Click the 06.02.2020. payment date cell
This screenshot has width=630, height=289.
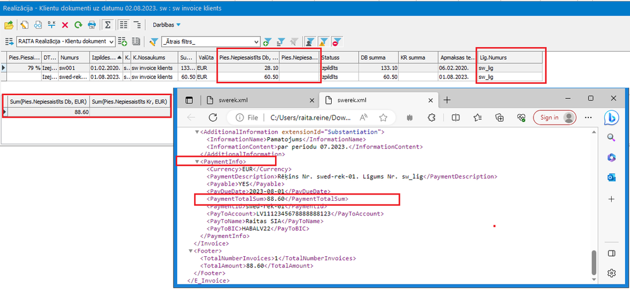click(x=458, y=68)
